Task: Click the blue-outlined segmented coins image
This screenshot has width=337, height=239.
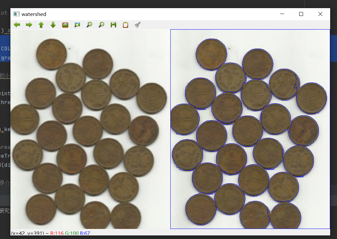Action: click(250, 129)
